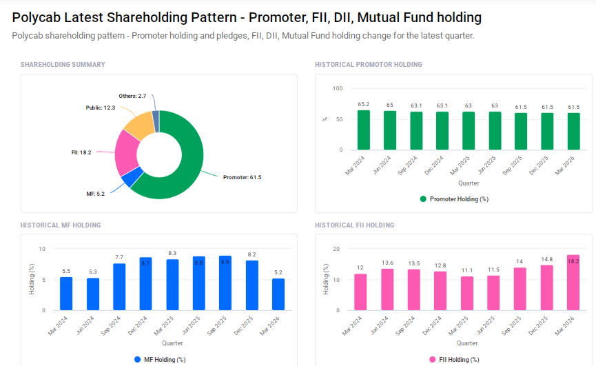Click the Jun 2025 MF bar (8.8)

(x=199, y=283)
